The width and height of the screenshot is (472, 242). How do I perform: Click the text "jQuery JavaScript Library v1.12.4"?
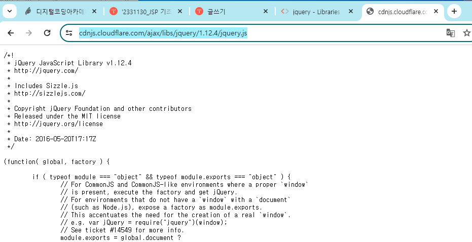pyautogui.click(x=73, y=63)
